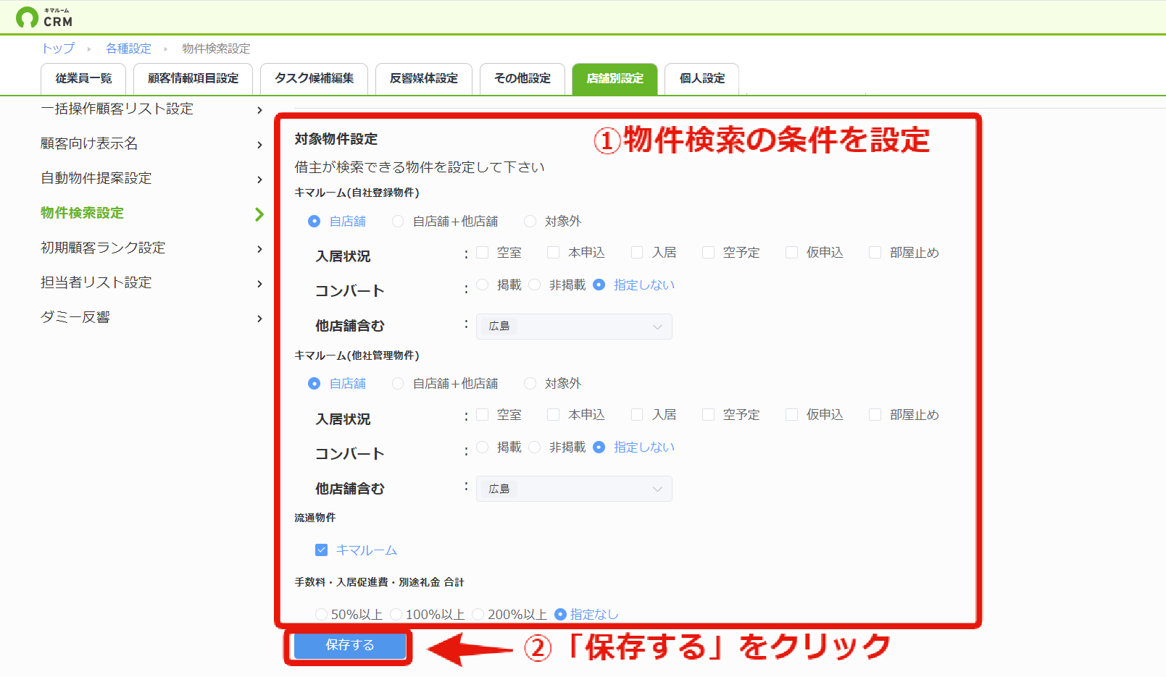
Task: Click the キマルーム CRM logo
Action: tap(44, 17)
